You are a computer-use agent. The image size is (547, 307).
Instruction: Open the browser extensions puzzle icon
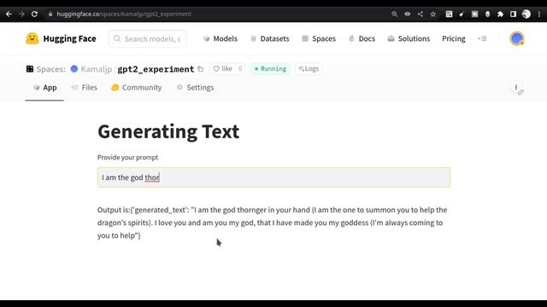[x=500, y=14]
